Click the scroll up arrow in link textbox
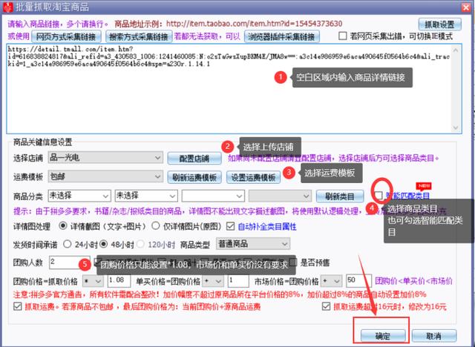Image resolution: width=475 pixels, height=347 pixels. click(x=456, y=50)
